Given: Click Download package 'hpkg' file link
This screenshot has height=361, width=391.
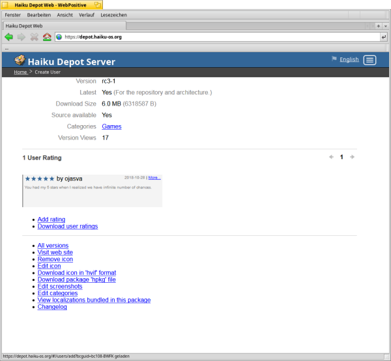Looking at the screenshot, I should (76, 280).
